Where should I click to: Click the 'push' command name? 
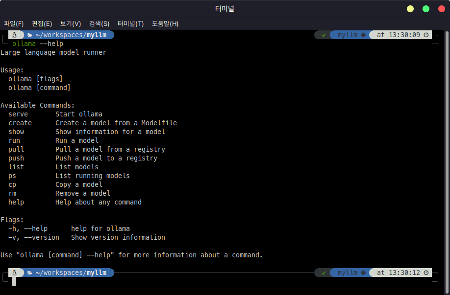point(16,159)
